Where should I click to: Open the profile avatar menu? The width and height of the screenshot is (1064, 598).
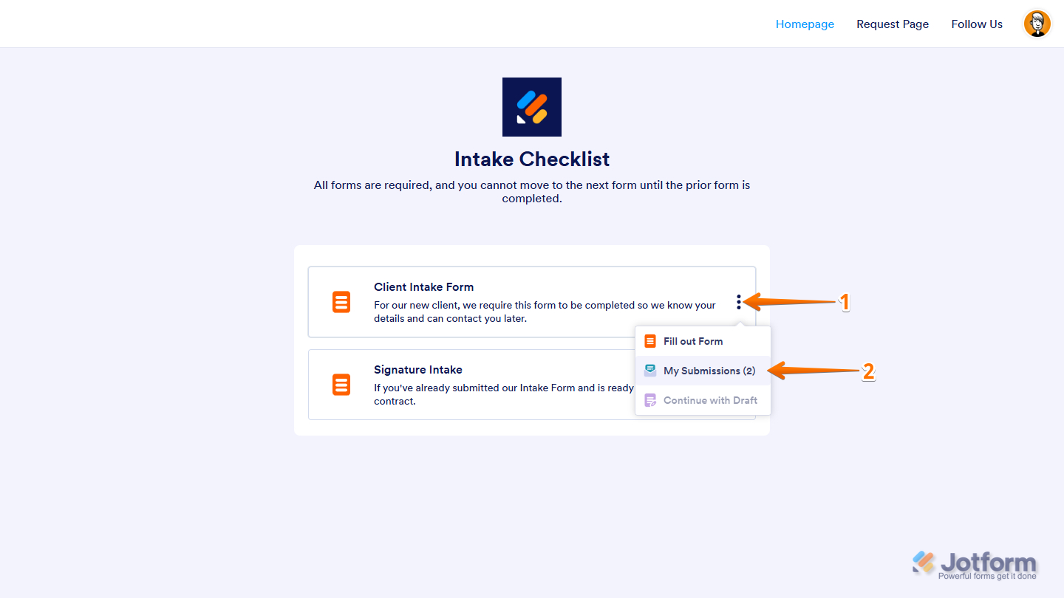tap(1037, 23)
